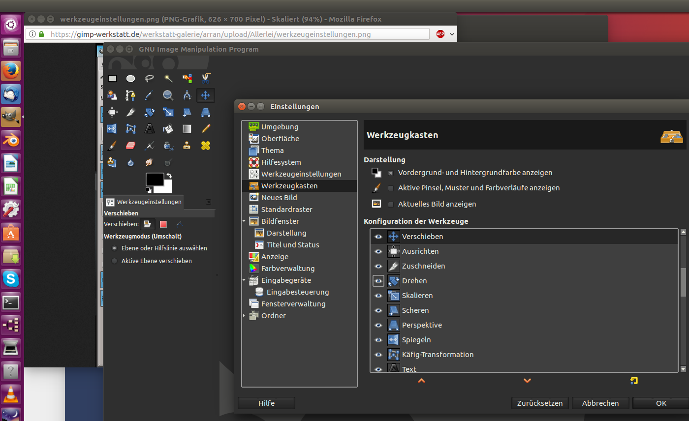Choose the Airbrush tool
The width and height of the screenshot is (689, 421).
coord(150,146)
